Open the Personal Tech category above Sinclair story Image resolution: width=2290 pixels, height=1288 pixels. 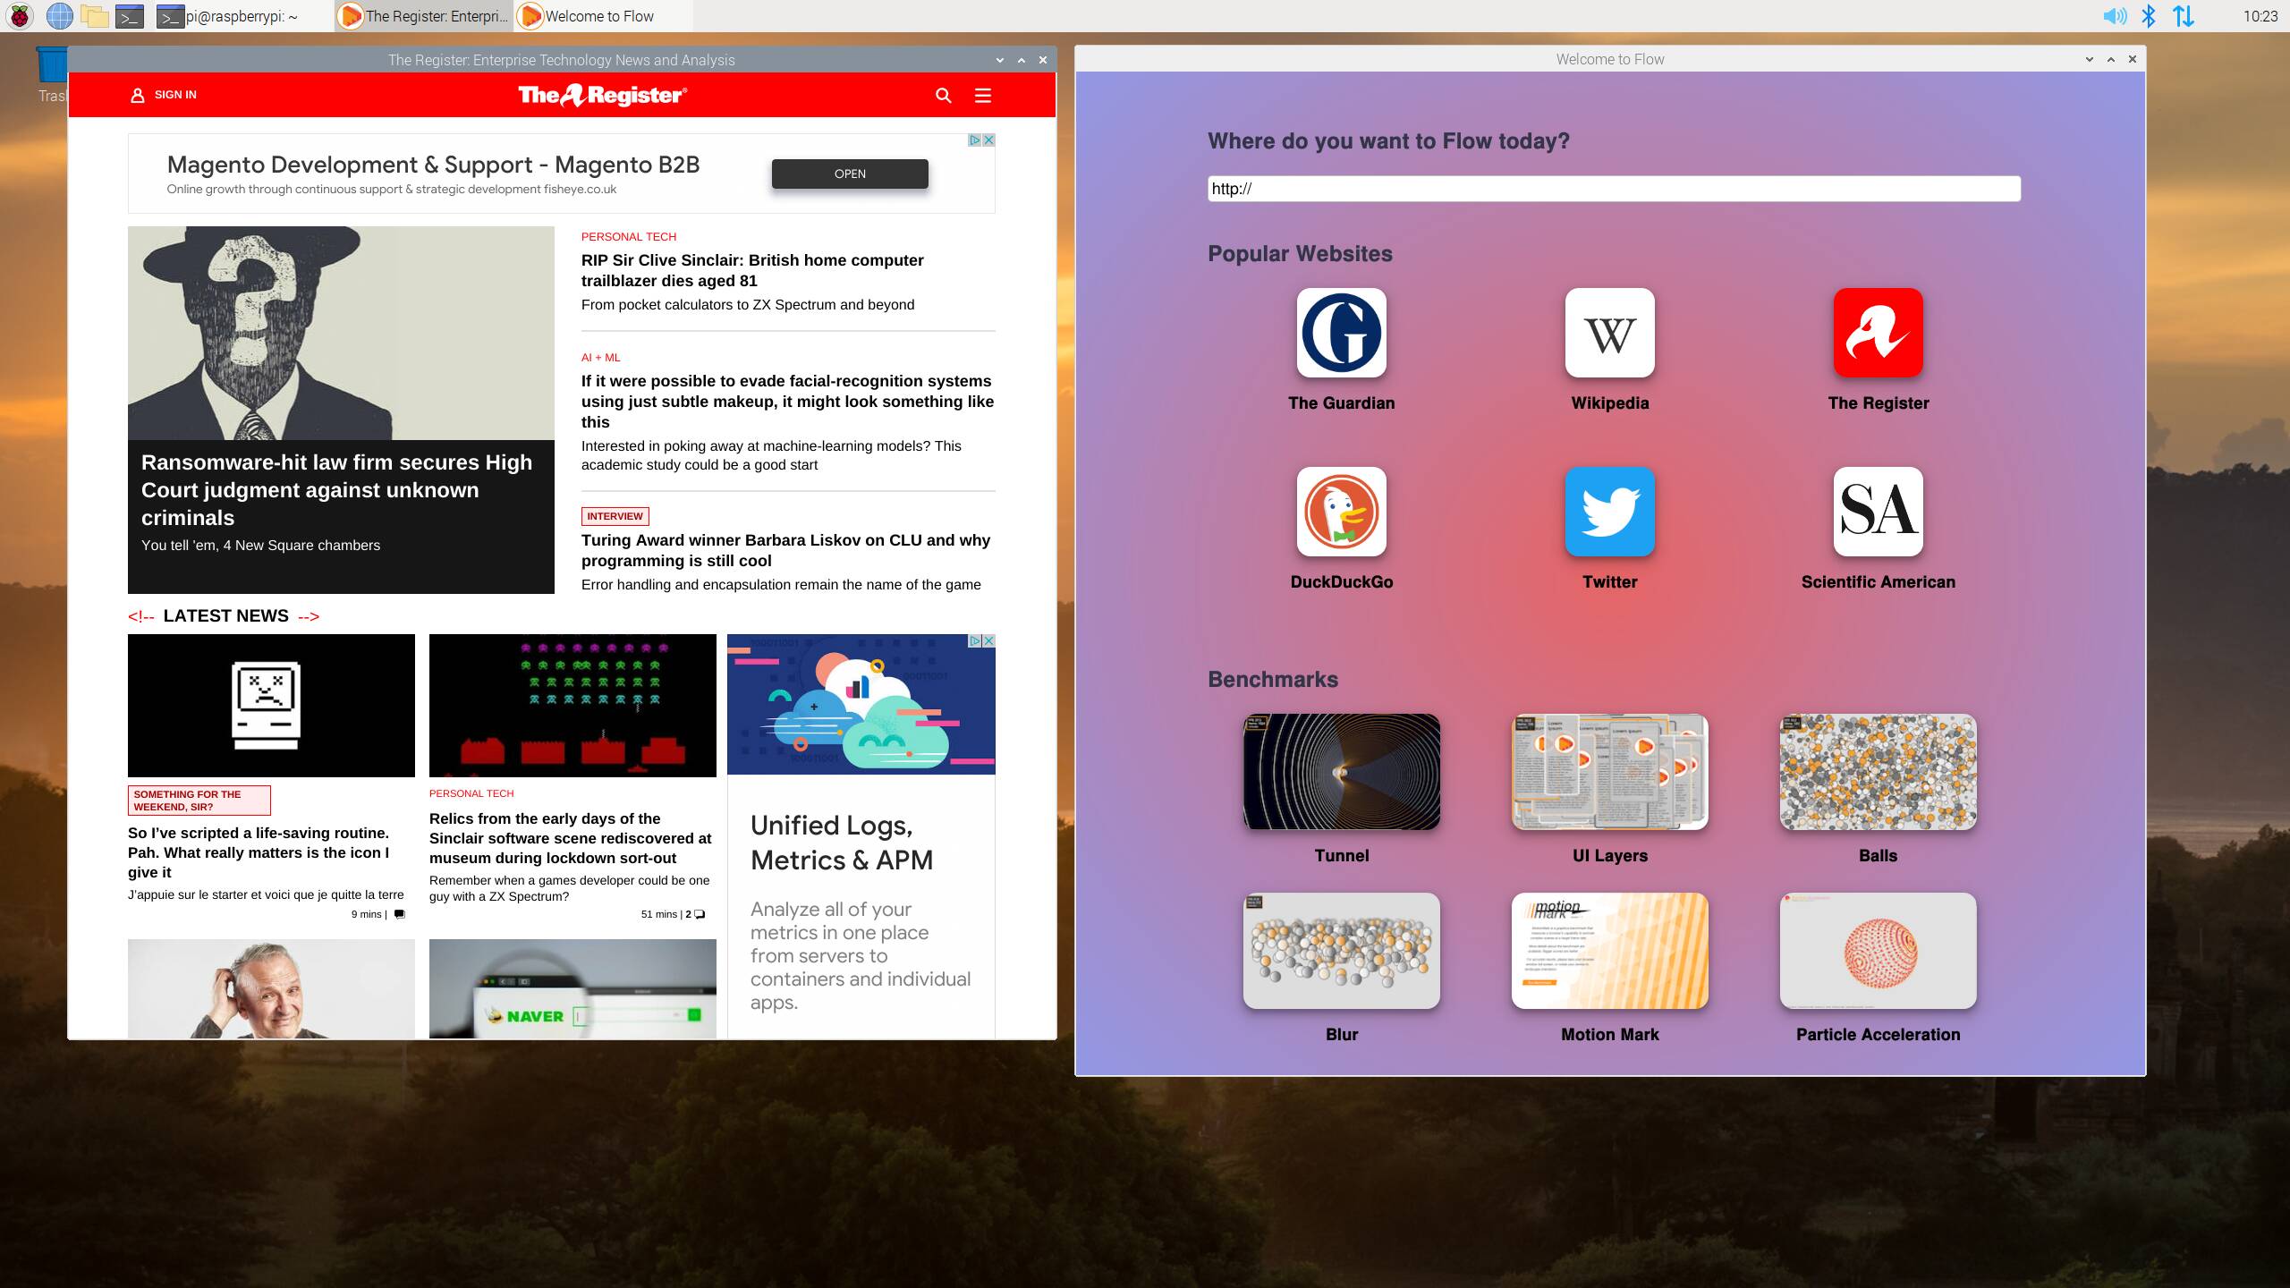coord(629,237)
